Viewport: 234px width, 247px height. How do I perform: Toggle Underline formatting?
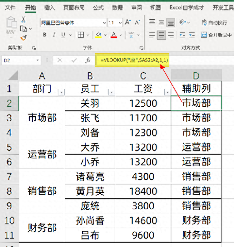click(x=63, y=35)
